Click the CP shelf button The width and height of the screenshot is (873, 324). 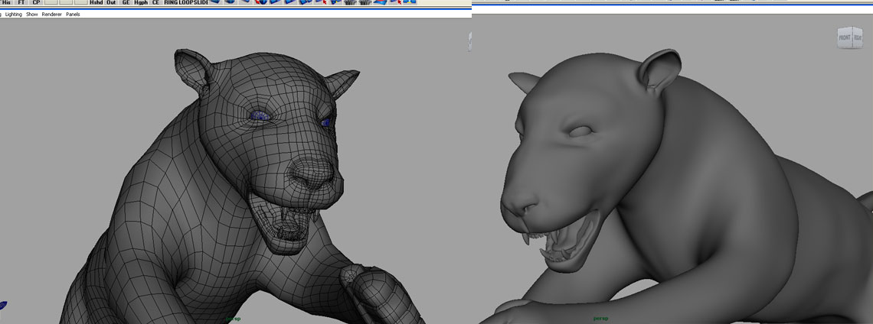coord(36,2)
